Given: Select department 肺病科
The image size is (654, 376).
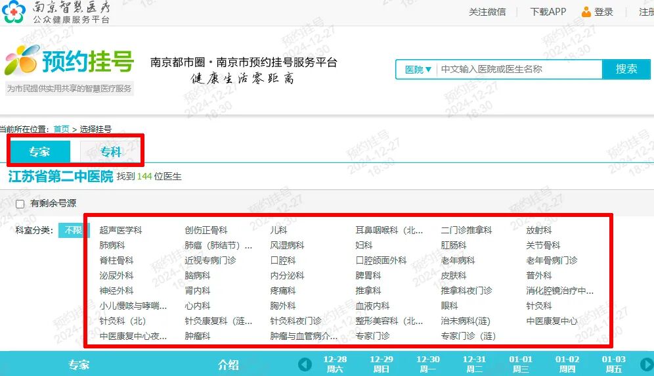Looking at the screenshot, I should pyautogui.click(x=112, y=245).
